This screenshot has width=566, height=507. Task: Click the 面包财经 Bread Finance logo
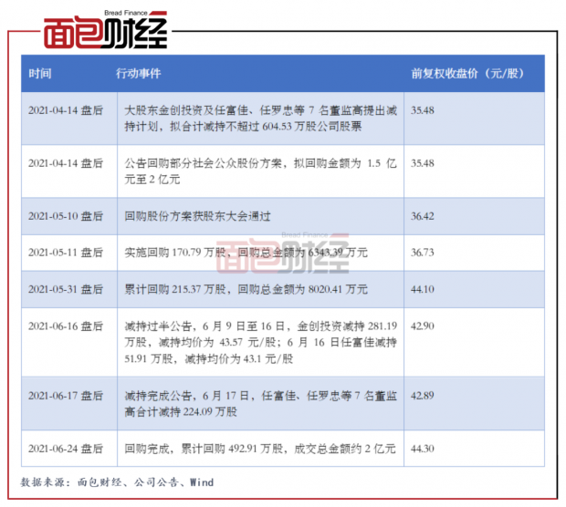(105, 29)
